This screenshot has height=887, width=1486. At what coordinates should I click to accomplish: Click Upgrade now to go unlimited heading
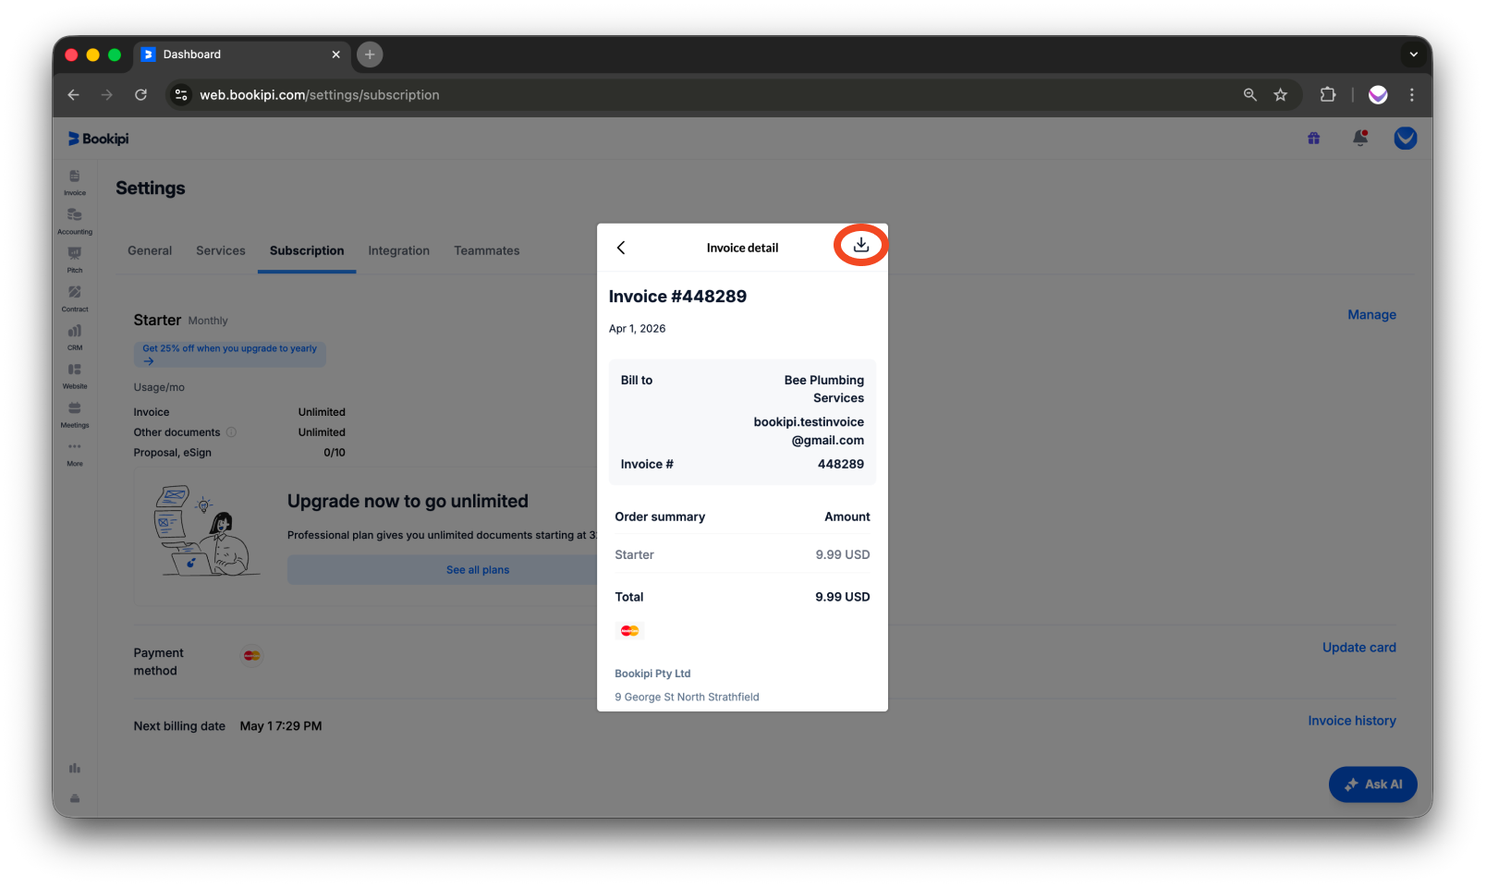408,502
